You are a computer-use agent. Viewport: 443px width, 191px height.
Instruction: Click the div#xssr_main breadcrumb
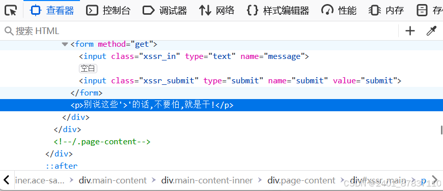(378, 180)
